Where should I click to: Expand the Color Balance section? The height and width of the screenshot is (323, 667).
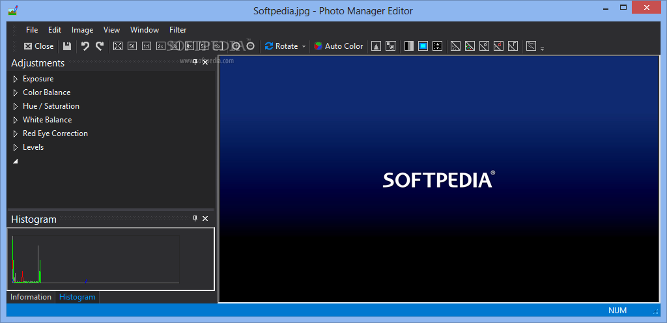pos(16,92)
